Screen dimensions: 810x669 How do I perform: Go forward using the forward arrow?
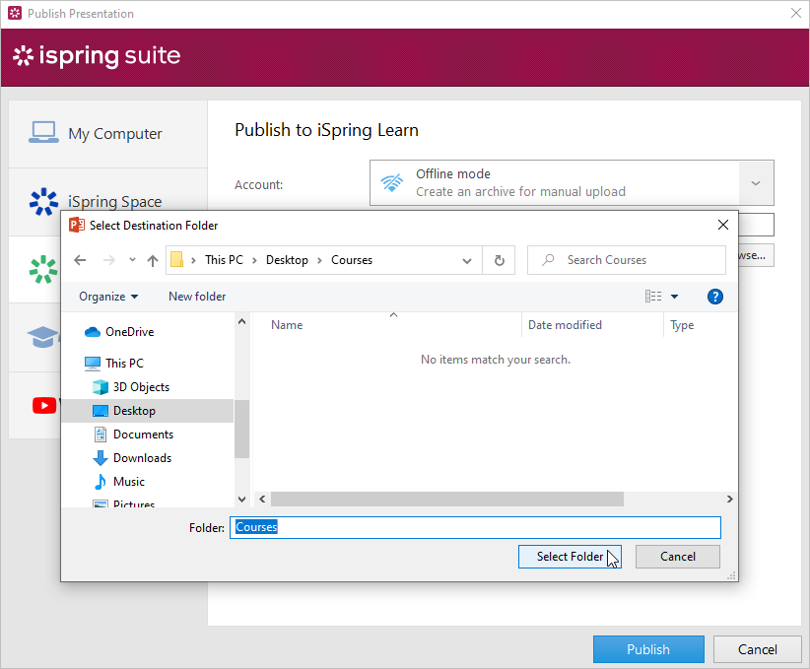click(109, 260)
